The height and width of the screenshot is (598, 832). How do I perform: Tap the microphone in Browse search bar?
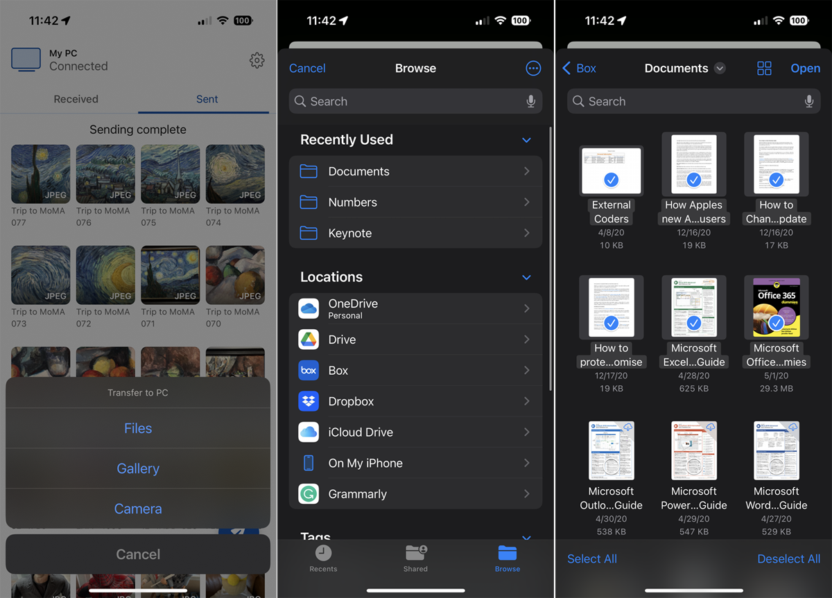point(530,101)
